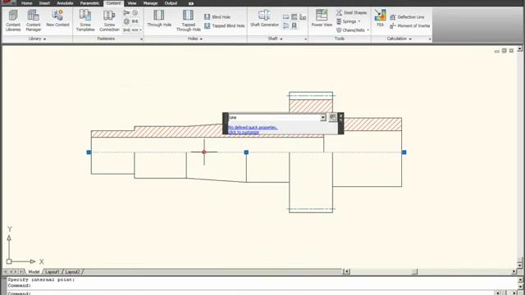Viewport: 525px width, 295px height.
Task: Switch to the View ribbon tab
Action: coord(132,3)
